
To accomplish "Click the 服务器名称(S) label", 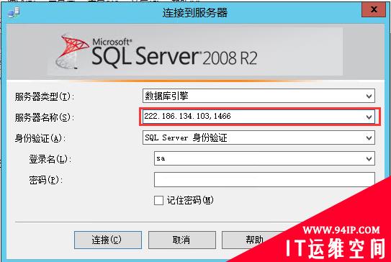I will point(45,117).
